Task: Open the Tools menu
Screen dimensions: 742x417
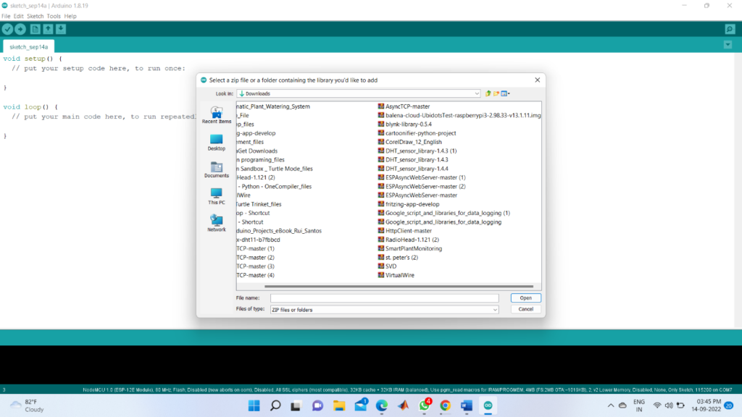Action: click(54, 16)
